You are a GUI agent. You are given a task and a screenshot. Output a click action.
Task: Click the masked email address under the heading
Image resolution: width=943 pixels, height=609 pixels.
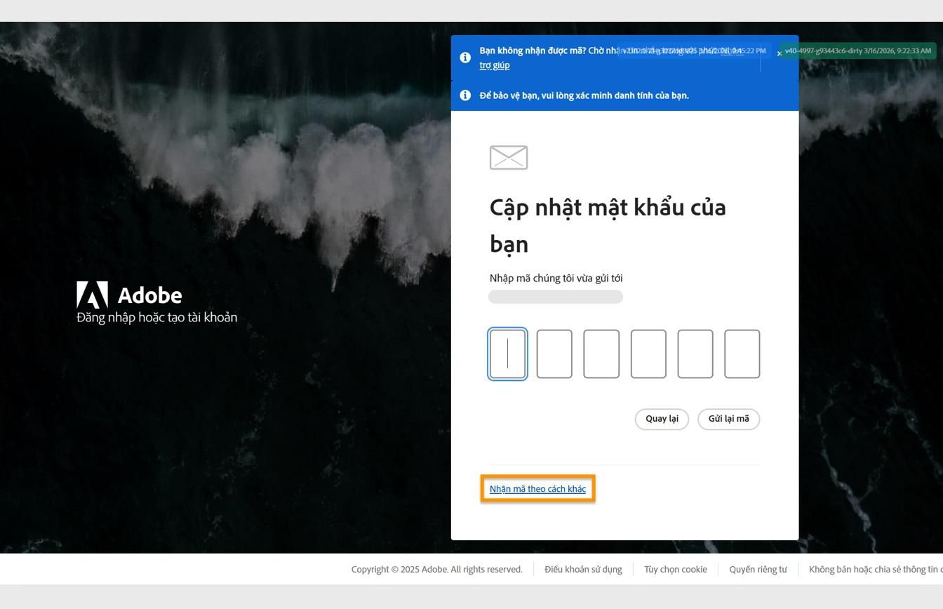coord(555,296)
